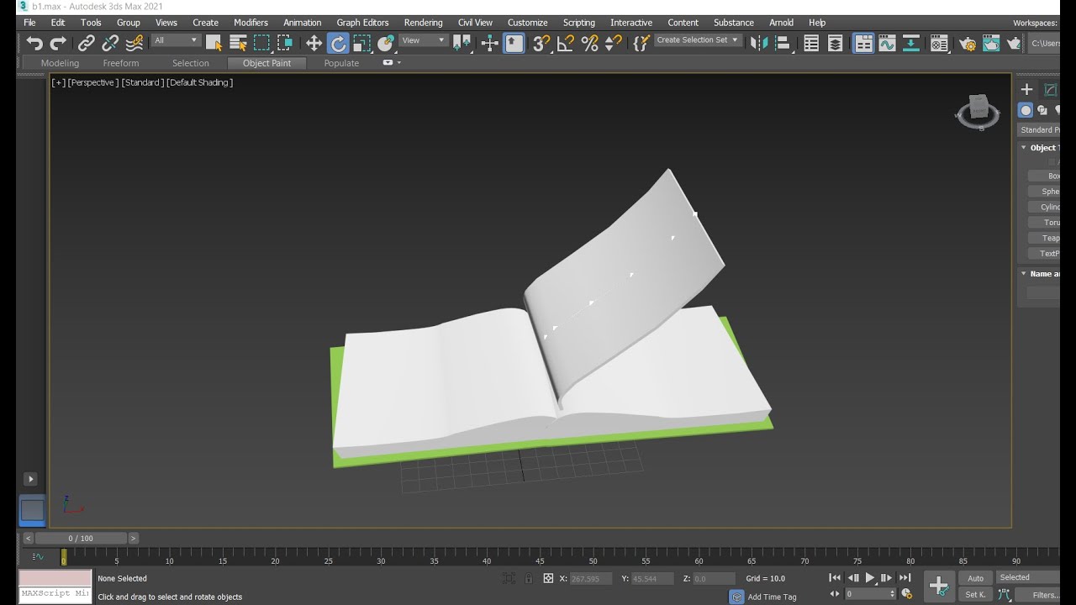Open the Arnold menu

tap(781, 23)
